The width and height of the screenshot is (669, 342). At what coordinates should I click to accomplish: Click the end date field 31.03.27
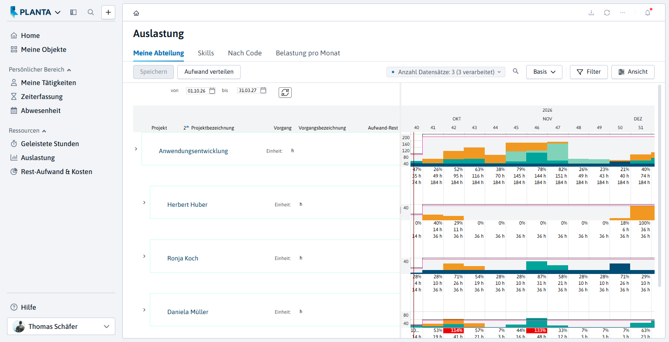coord(248,91)
